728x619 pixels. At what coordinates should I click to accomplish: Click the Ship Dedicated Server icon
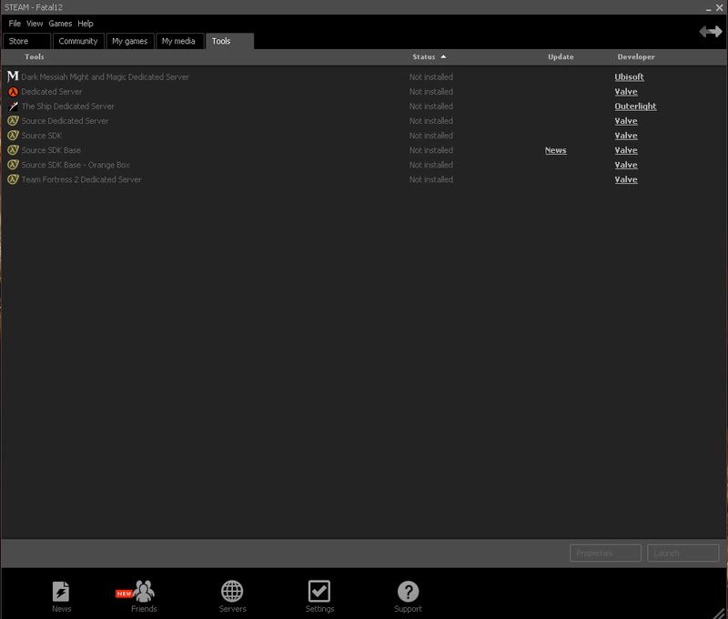tap(13, 107)
